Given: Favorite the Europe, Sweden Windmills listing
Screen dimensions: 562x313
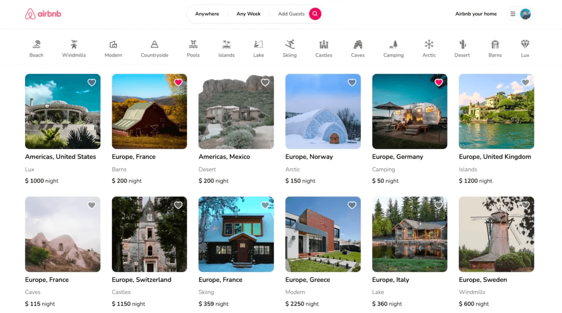Looking at the screenshot, I should pyautogui.click(x=525, y=205).
